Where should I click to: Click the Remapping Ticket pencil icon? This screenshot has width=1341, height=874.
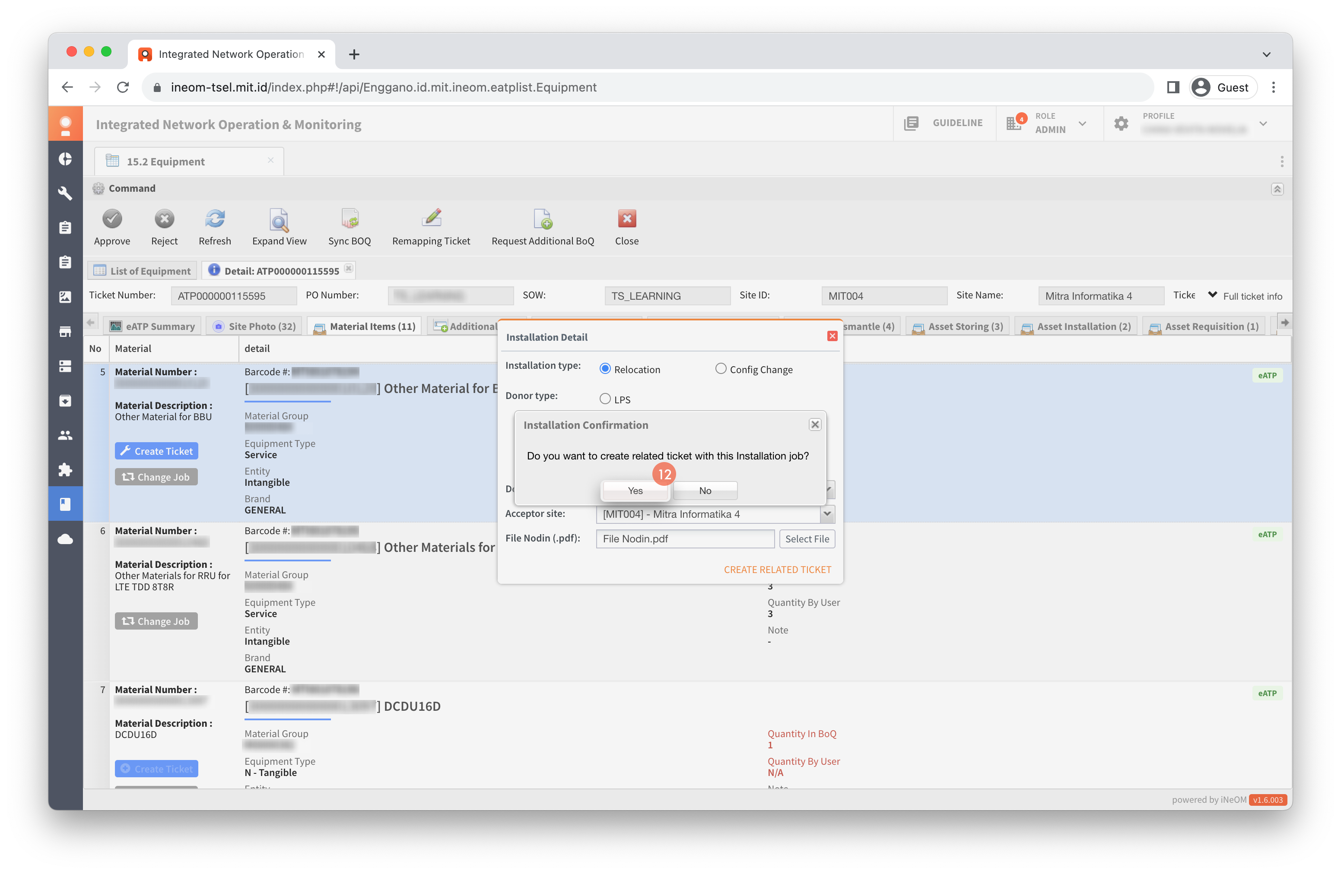coord(431,218)
